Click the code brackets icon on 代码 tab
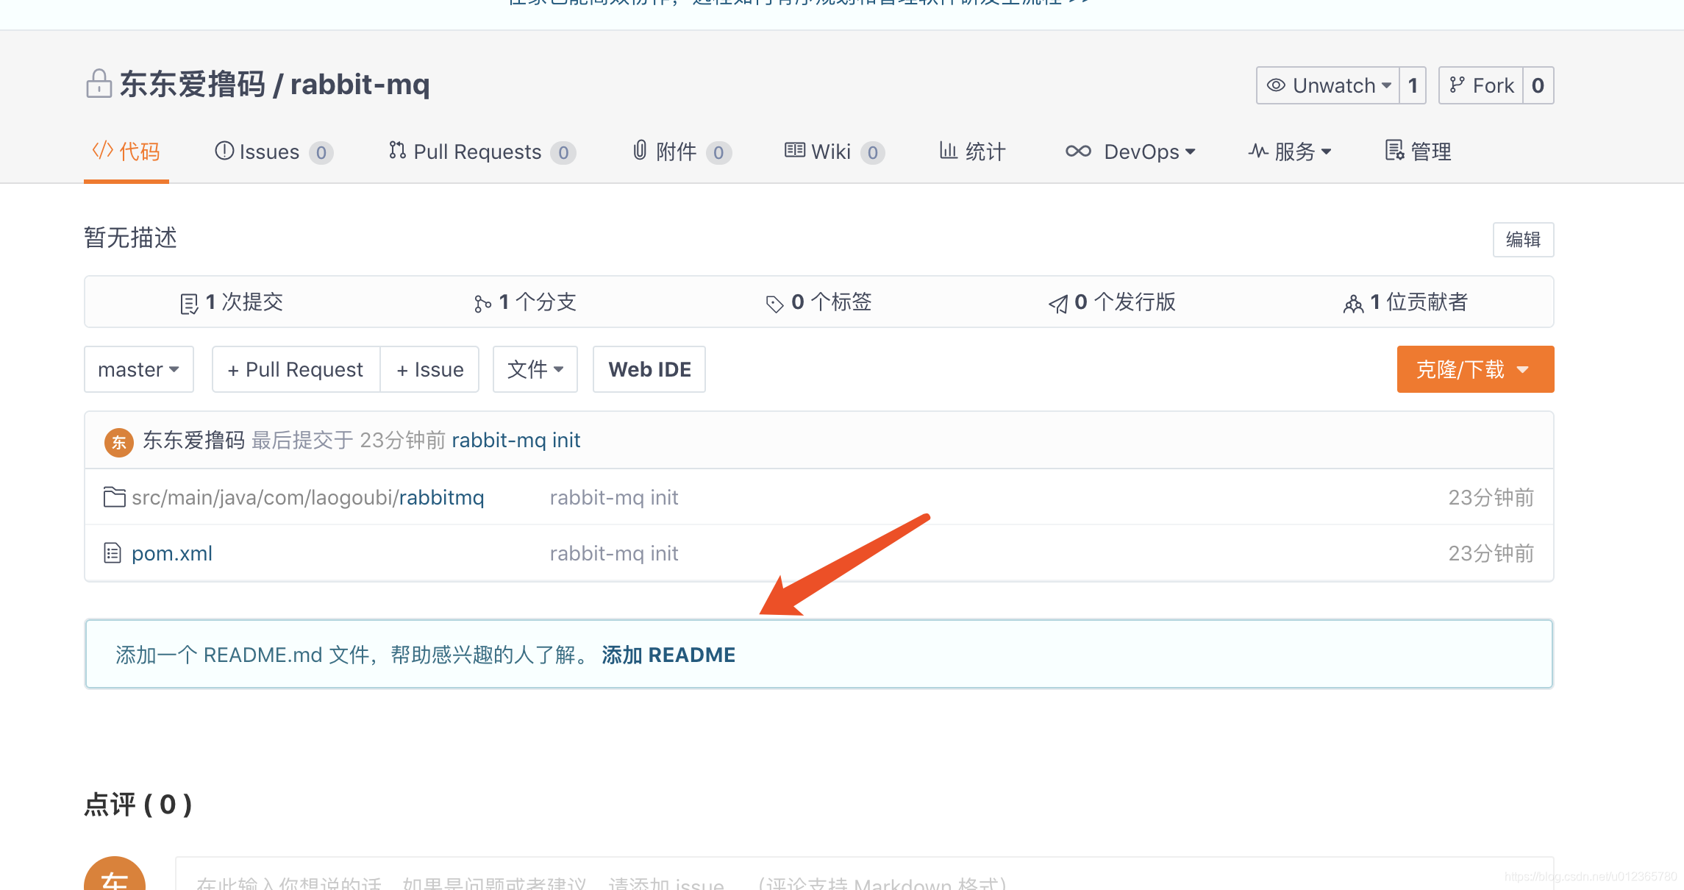1684x890 pixels. 102,151
